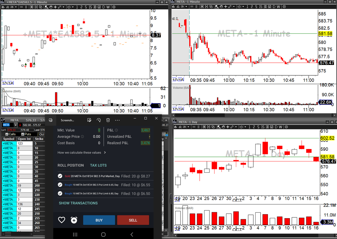Open clock interval dropdown in META 1 Minute chart
The image size is (337, 239).
pyautogui.click(x=243, y=6)
